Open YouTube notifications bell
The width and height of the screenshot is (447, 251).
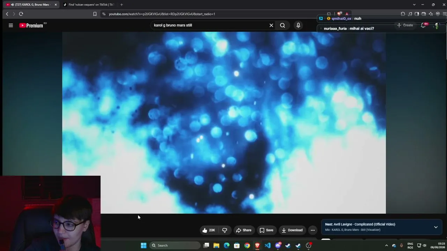423,25
